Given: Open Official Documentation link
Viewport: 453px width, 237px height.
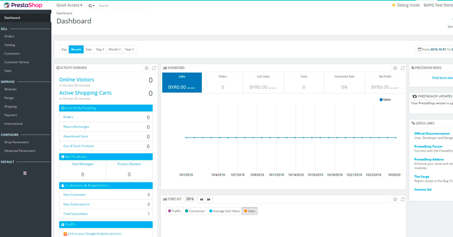Looking at the screenshot, I should pos(432,134).
